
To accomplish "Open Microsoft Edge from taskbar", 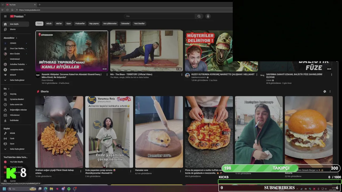I will [x=46, y=189].
